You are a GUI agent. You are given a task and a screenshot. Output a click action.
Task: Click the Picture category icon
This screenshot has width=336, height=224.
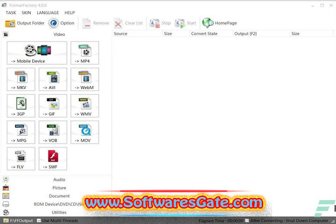click(6, 188)
